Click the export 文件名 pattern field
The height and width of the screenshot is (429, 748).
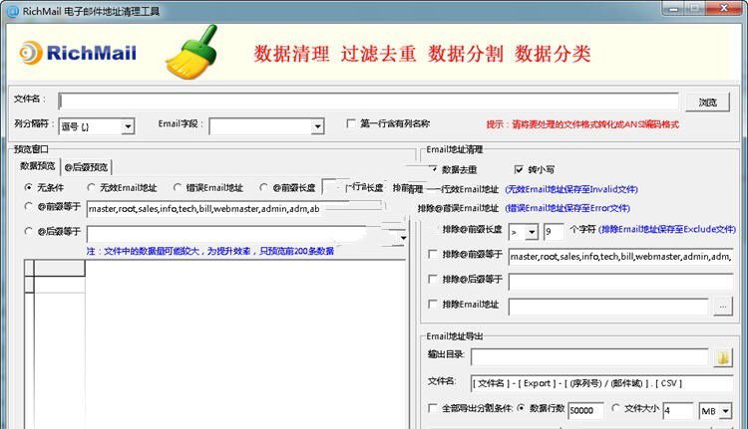(601, 383)
